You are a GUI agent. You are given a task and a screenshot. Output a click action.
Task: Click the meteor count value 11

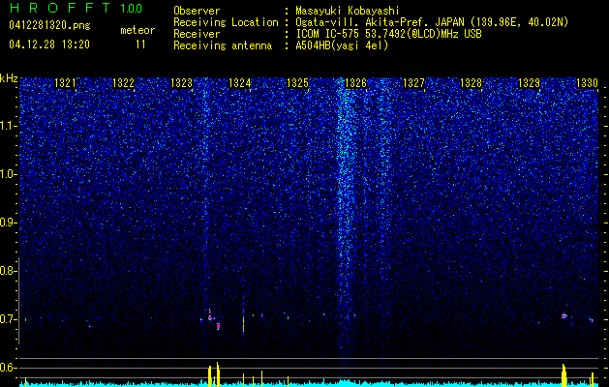[140, 45]
